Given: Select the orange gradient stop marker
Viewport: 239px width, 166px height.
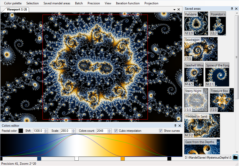Looking at the screenshot, I should point(123,159).
